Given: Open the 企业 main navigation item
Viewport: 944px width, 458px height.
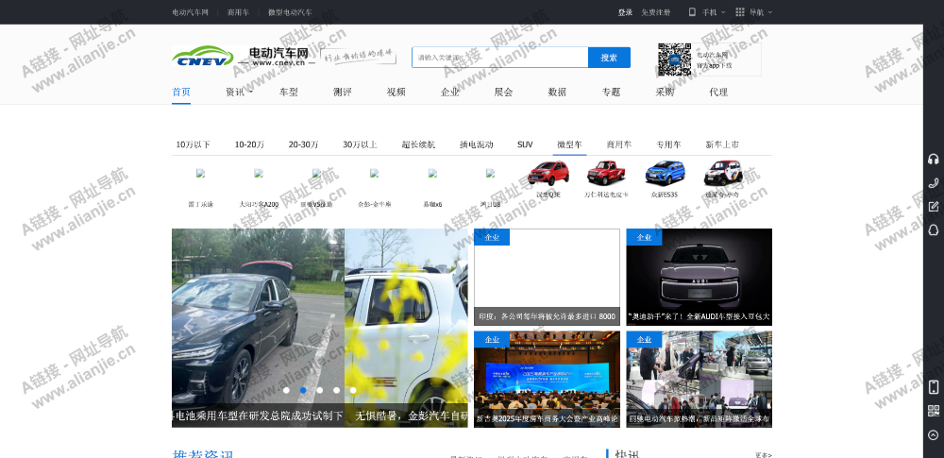Looking at the screenshot, I should (449, 93).
